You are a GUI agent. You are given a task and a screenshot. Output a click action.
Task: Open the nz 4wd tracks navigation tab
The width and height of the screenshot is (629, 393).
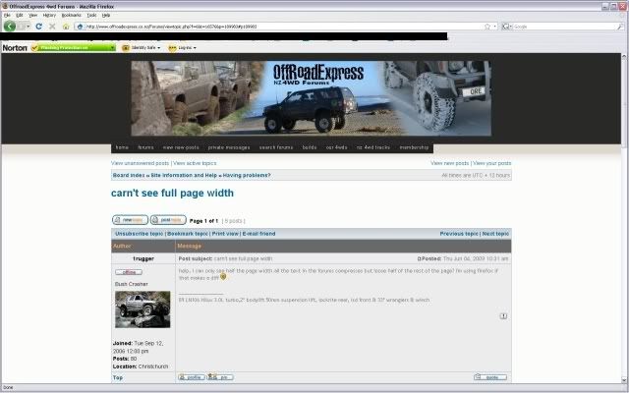(x=373, y=147)
